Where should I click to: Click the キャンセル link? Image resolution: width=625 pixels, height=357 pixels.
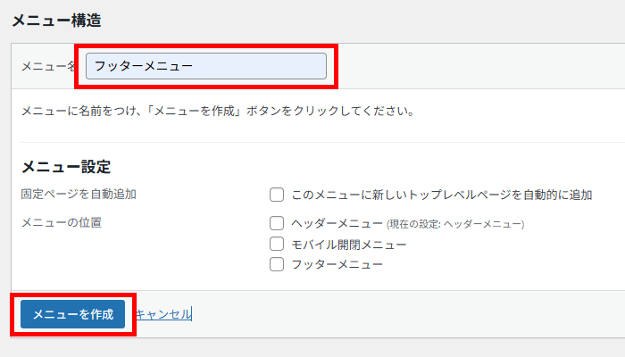[163, 314]
